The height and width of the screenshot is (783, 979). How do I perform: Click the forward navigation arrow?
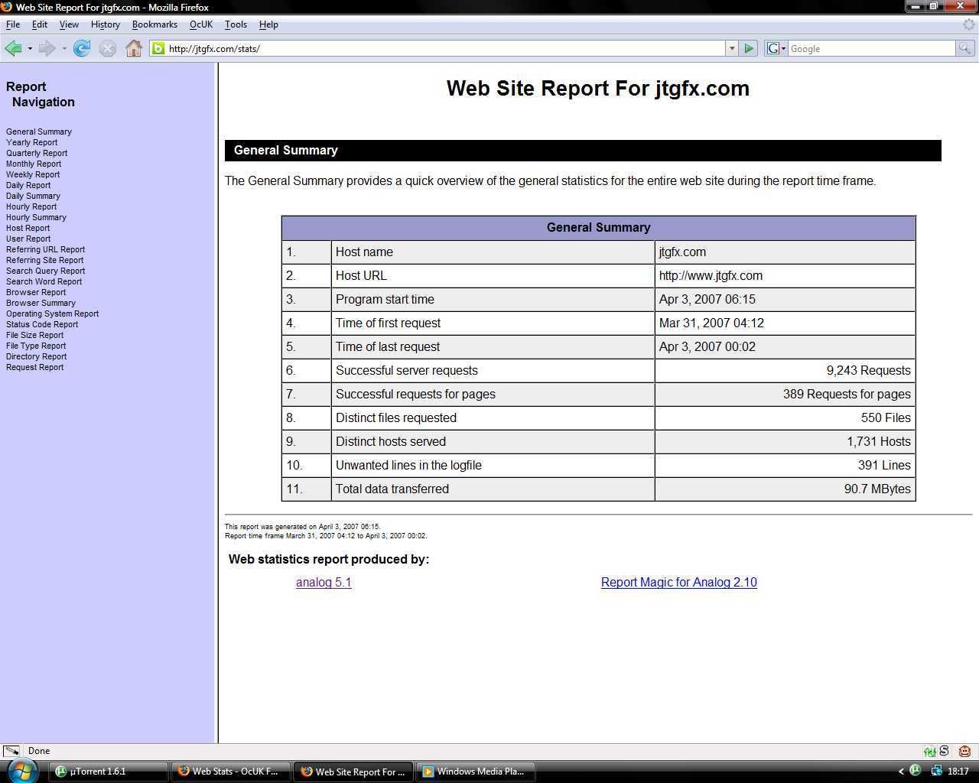47,48
